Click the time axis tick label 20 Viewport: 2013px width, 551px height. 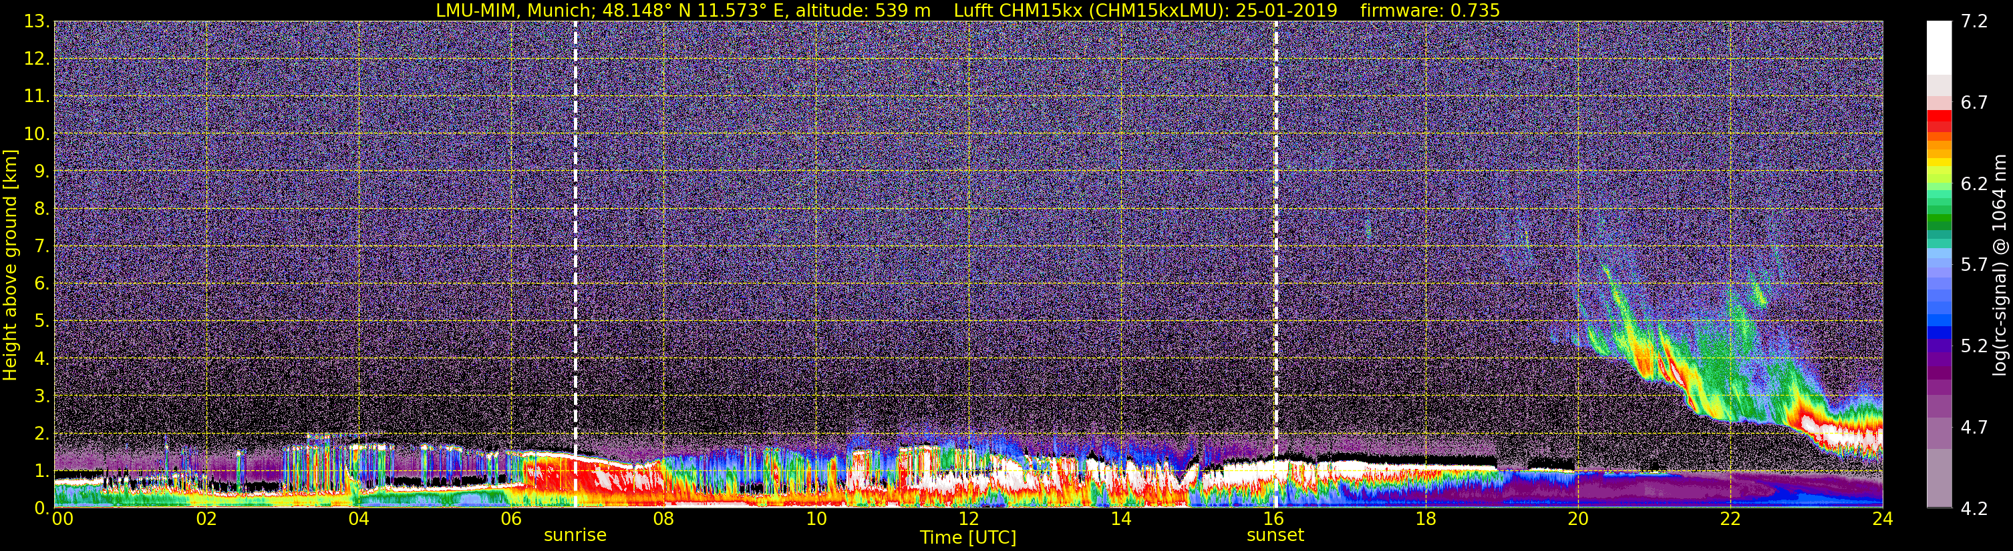click(x=1578, y=519)
